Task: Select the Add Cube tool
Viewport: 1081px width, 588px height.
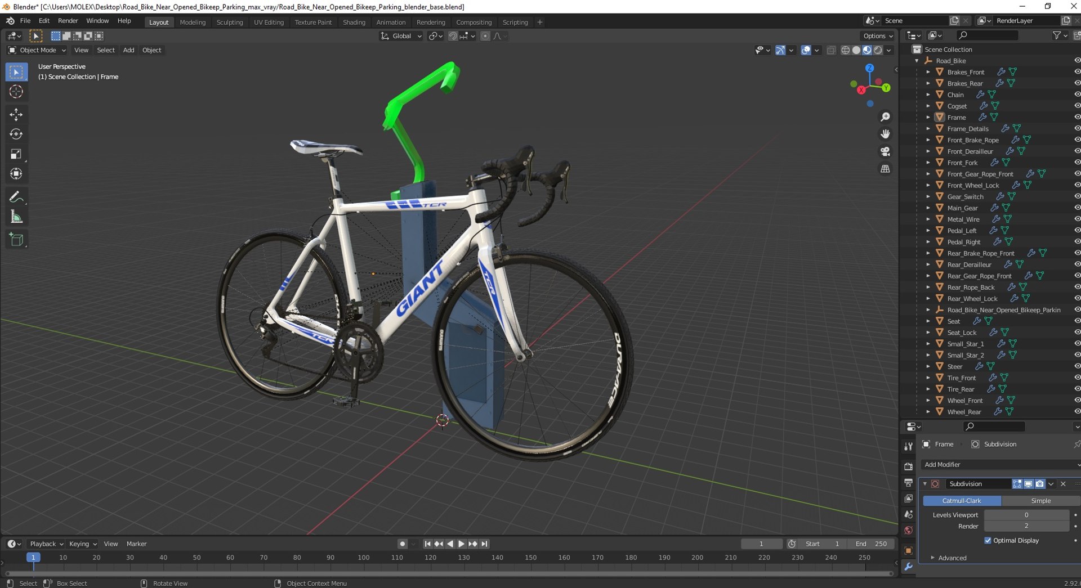Action: (x=16, y=240)
